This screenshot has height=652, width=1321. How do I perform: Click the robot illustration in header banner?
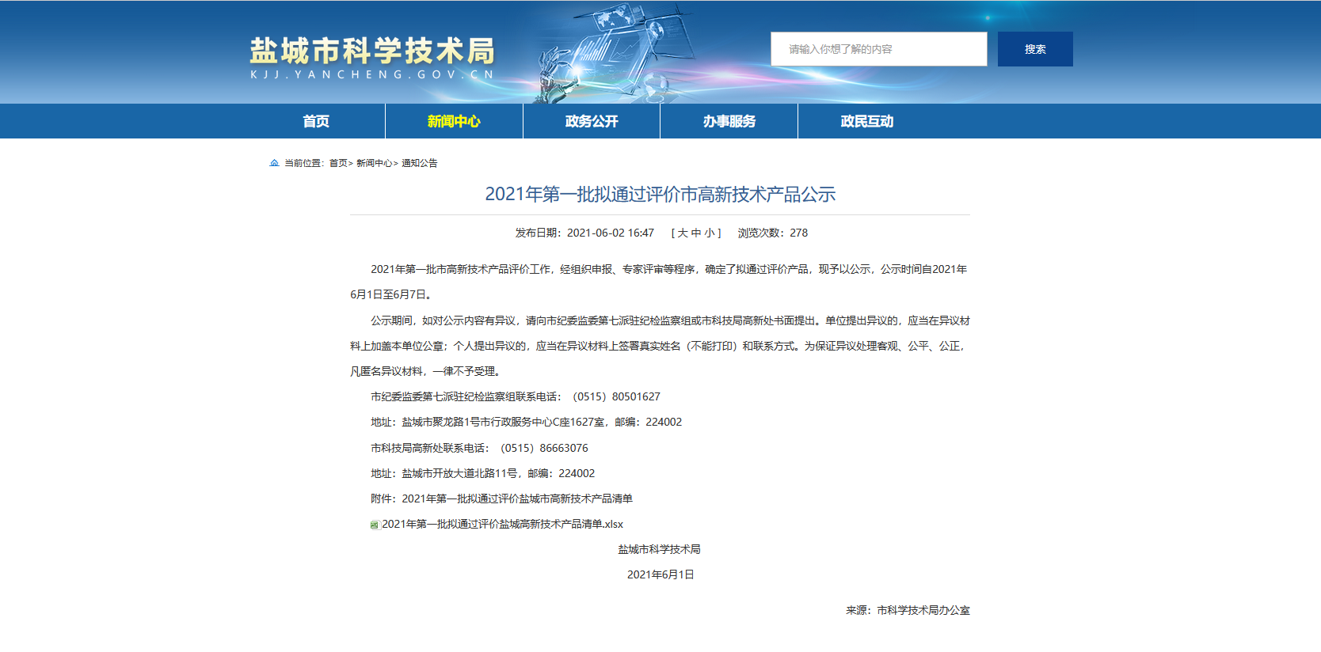click(554, 75)
